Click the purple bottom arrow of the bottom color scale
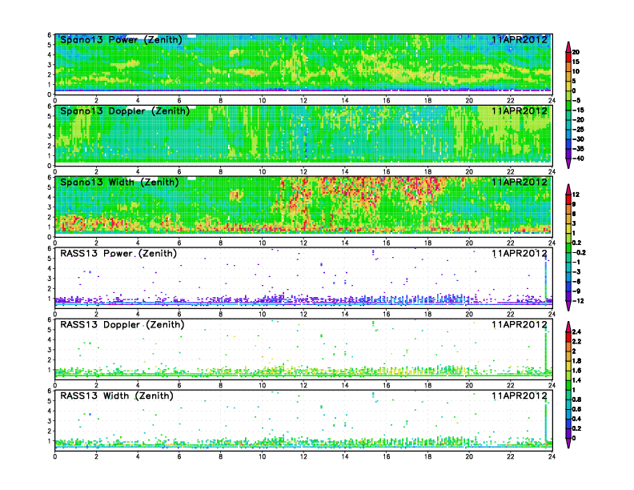The image size is (634, 490). point(568,443)
